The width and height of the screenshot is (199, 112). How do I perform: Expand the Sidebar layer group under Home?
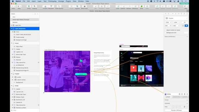(x=12, y=57)
